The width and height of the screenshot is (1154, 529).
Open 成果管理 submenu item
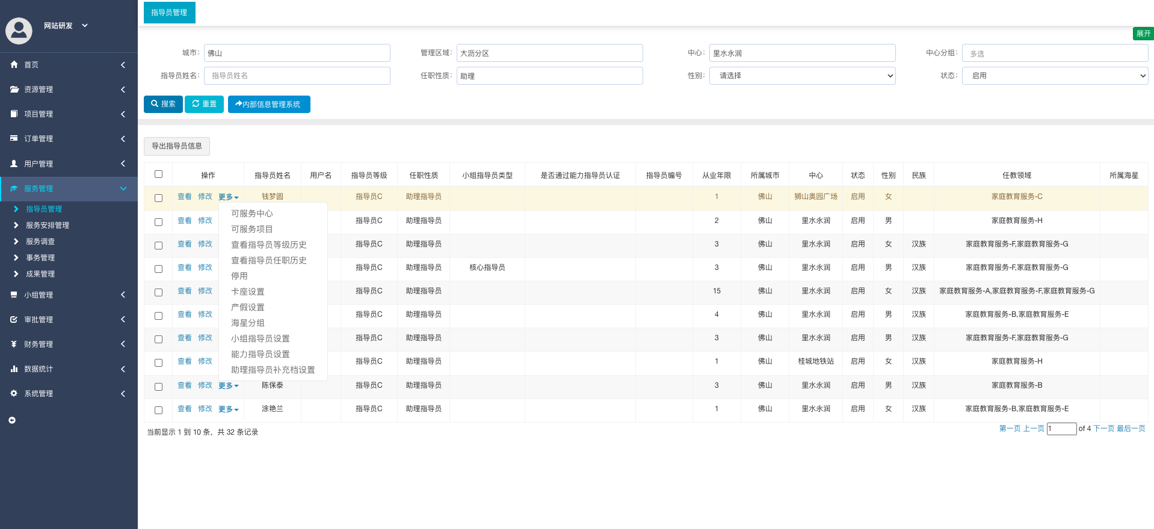[40, 274]
